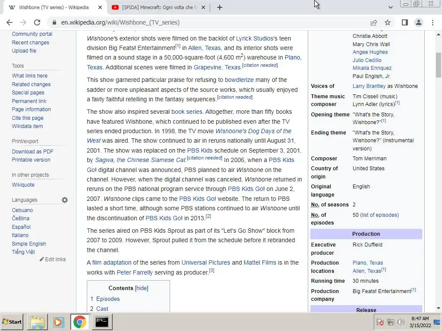
Task: Open the volume speaker tray icon
Action: pos(401,322)
